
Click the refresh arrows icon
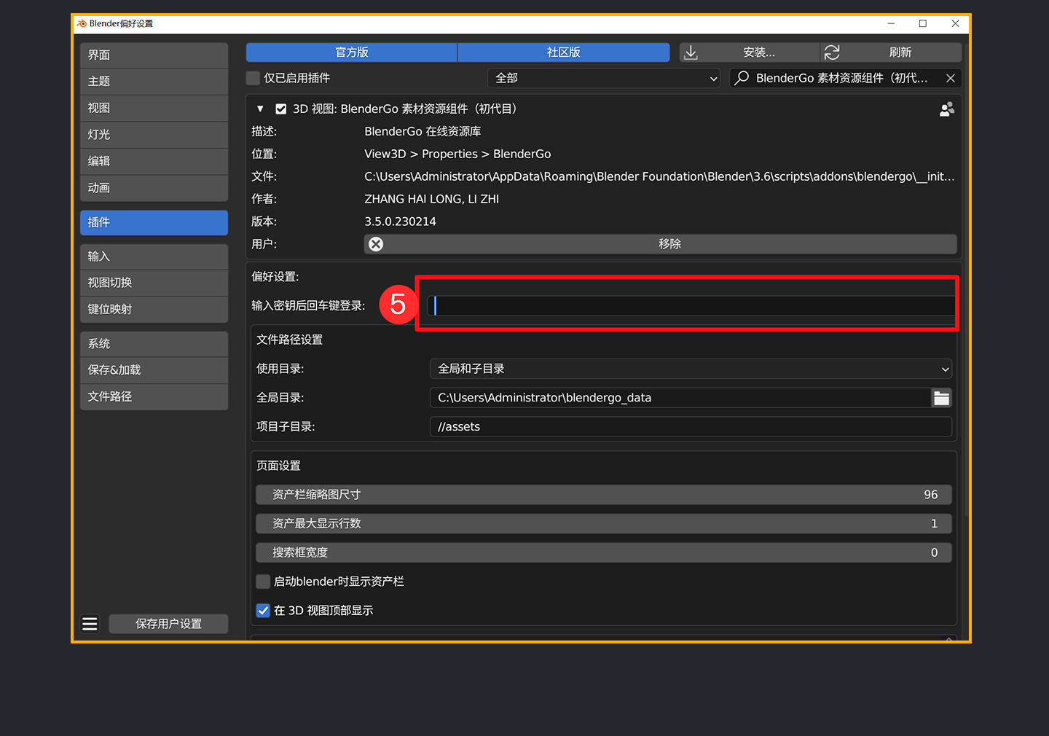832,52
